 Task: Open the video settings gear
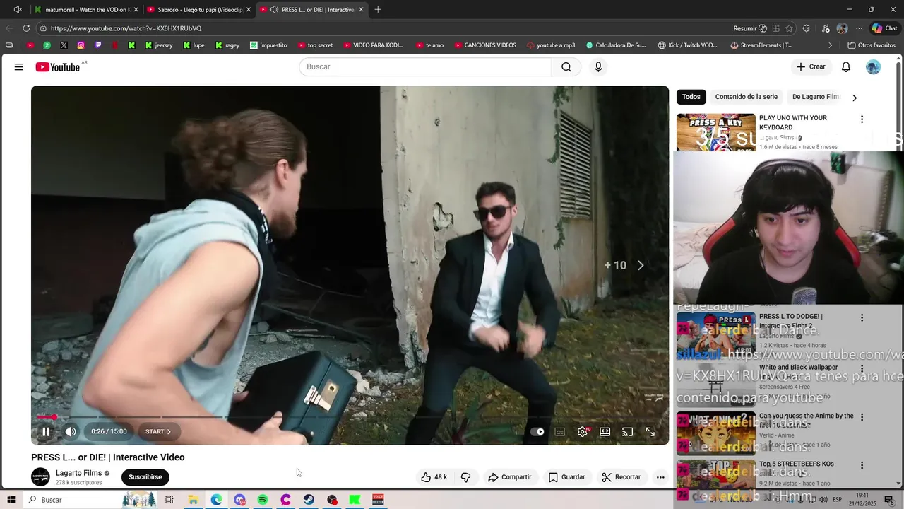[583, 431]
